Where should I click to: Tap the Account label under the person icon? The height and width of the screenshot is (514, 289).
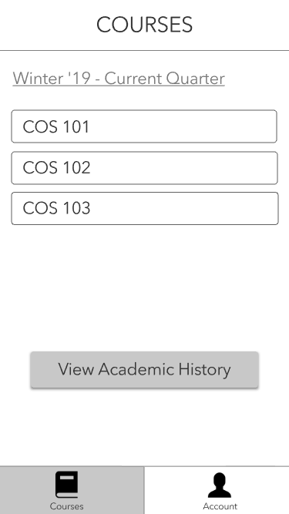[x=220, y=506]
